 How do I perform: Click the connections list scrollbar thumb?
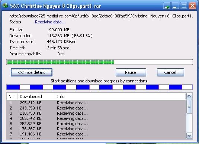189,107
